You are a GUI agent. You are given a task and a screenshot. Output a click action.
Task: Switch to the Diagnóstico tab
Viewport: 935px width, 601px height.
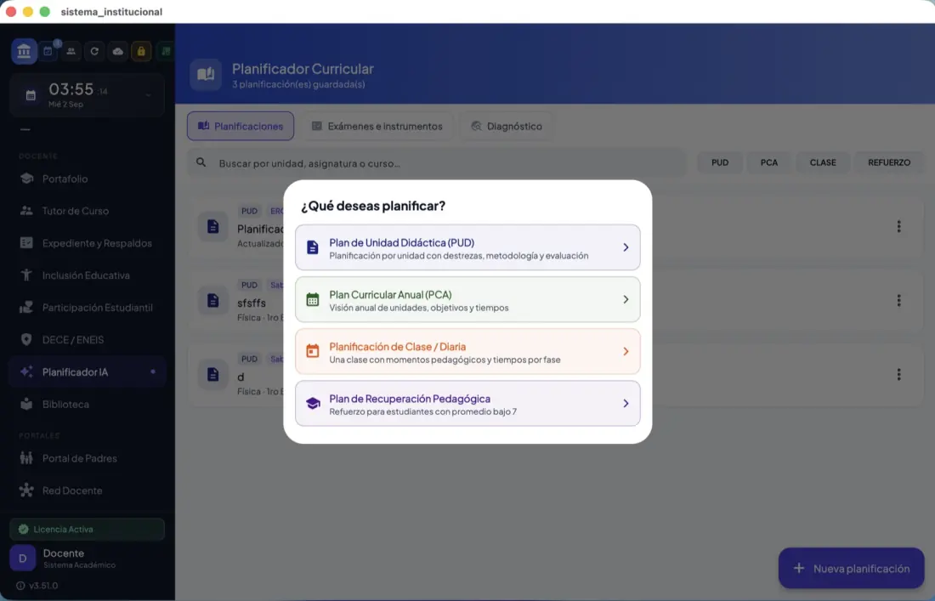pos(507,127)
